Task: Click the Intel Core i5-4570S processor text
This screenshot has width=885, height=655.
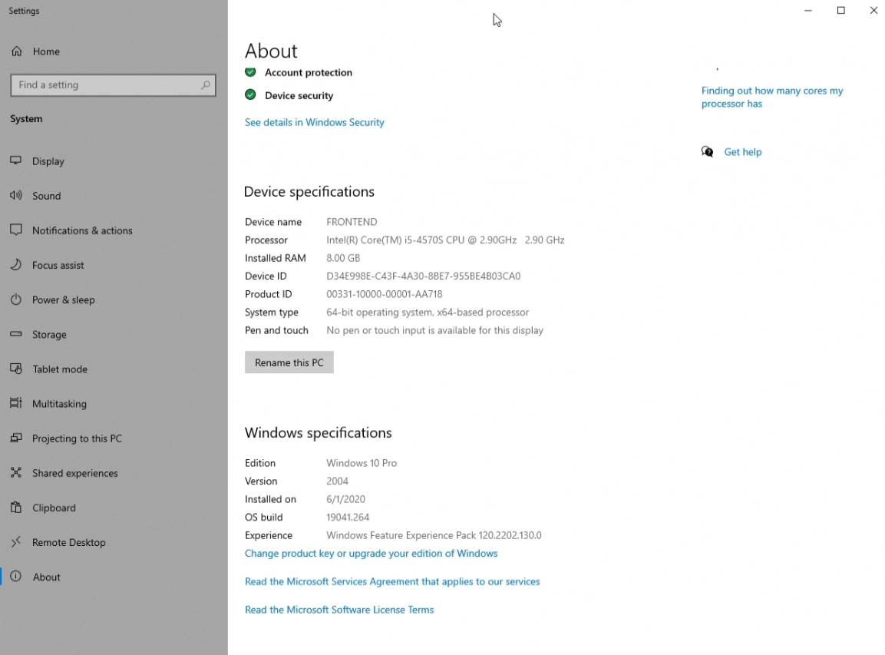Action: click(445, 240)
